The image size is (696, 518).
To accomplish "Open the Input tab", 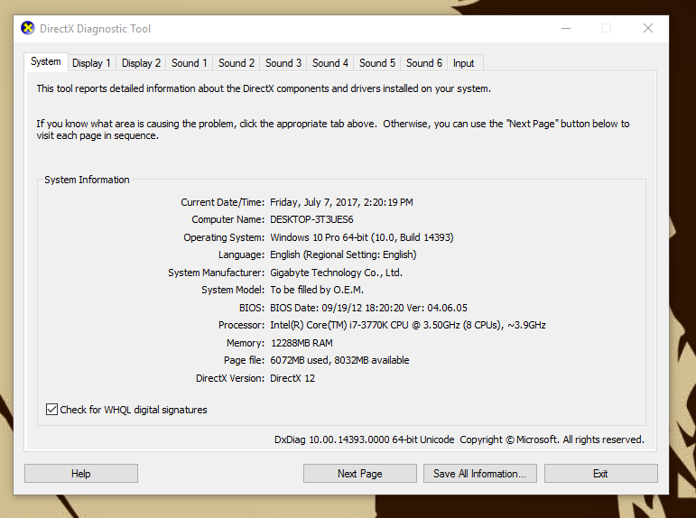I will (464, 63).
